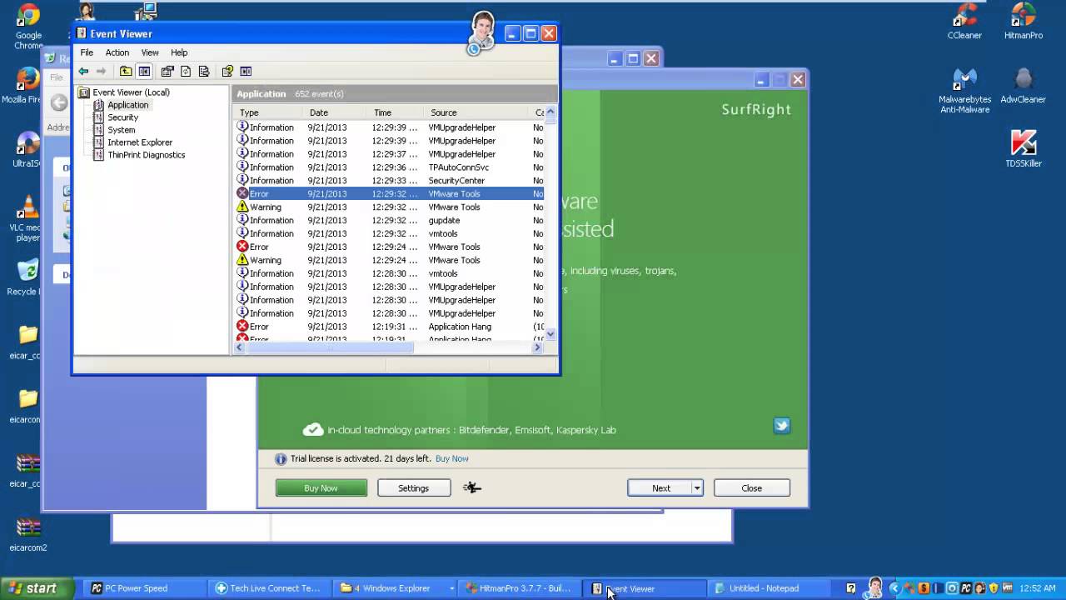1066x600 pixels.
Task: Switch to Tech Live Connect taskbar button
Action: click(x=268, y=588)
